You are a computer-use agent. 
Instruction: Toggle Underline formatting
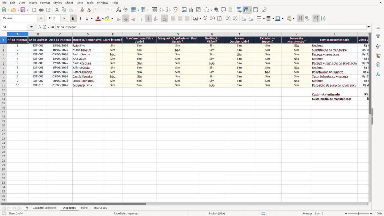(x=87, y=19)
